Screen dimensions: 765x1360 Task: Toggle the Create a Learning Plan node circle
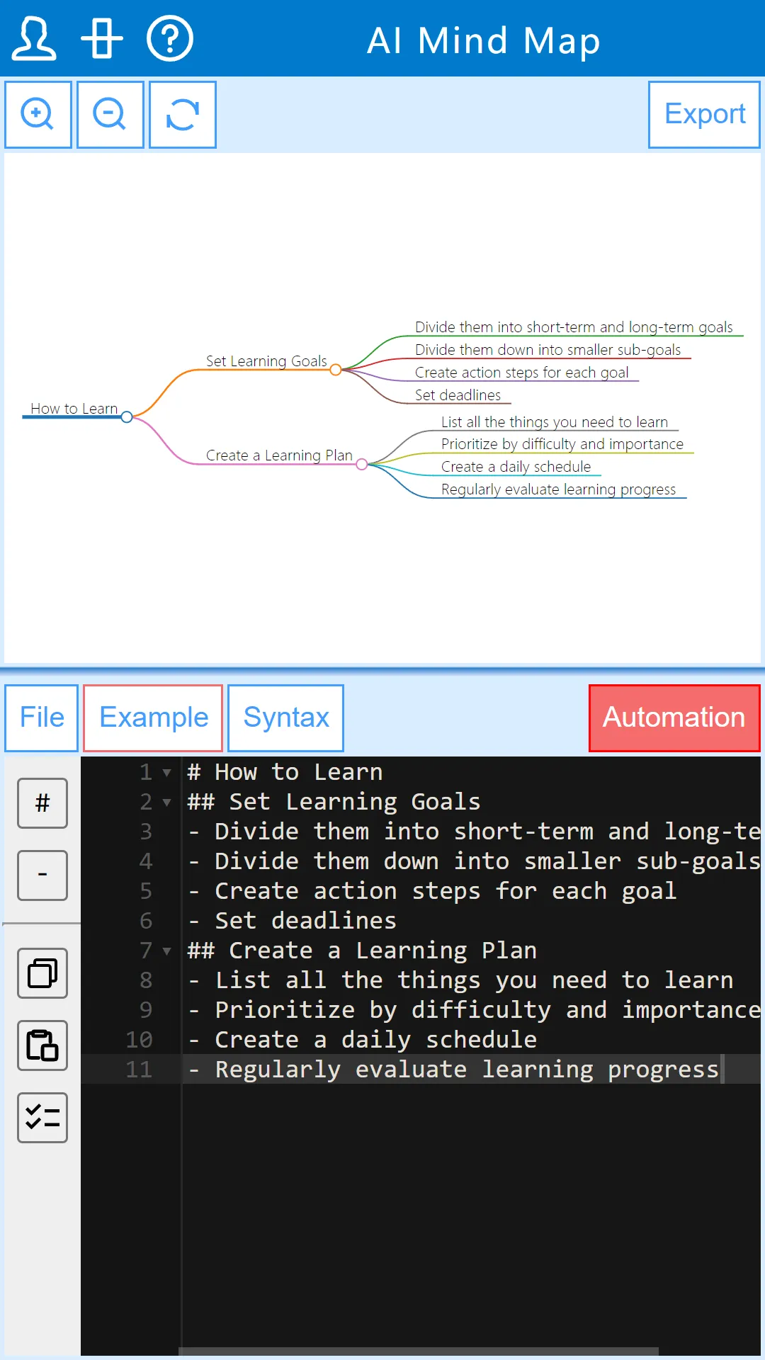click(x=362, y=465)
